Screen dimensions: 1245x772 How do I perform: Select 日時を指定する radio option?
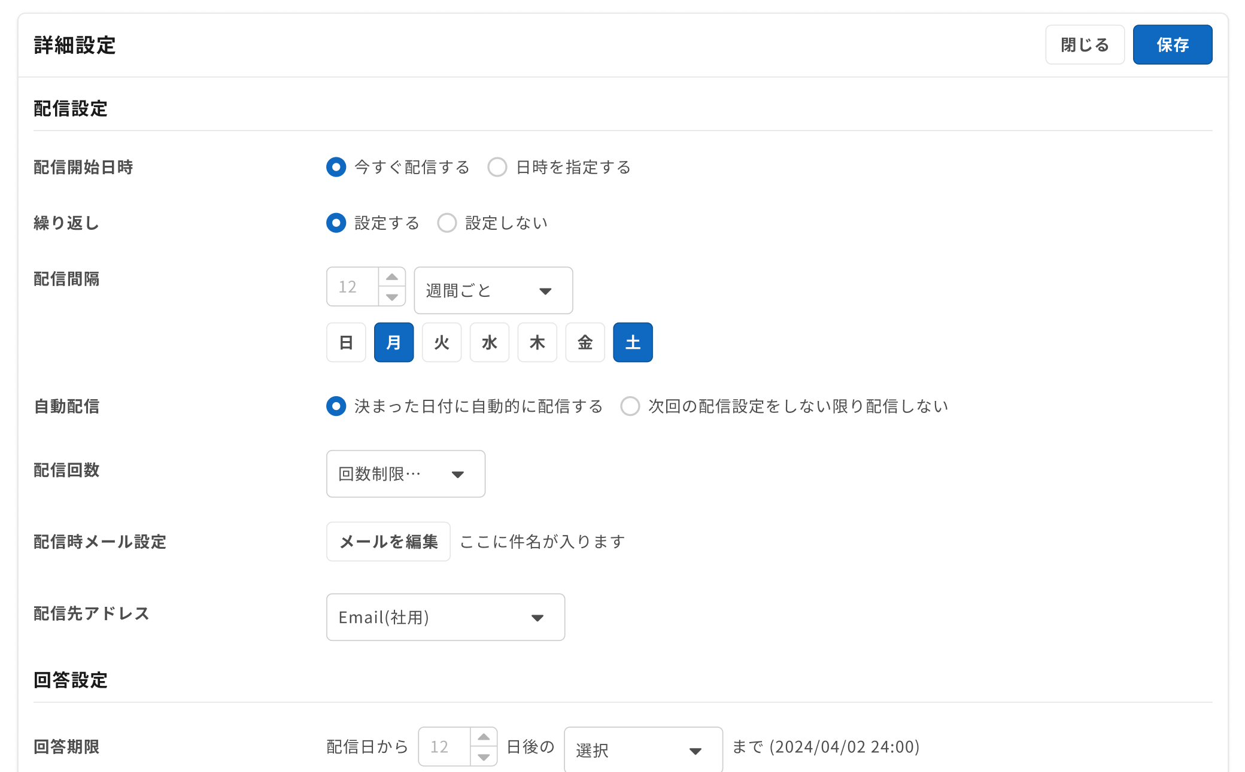tap(497, 167)
